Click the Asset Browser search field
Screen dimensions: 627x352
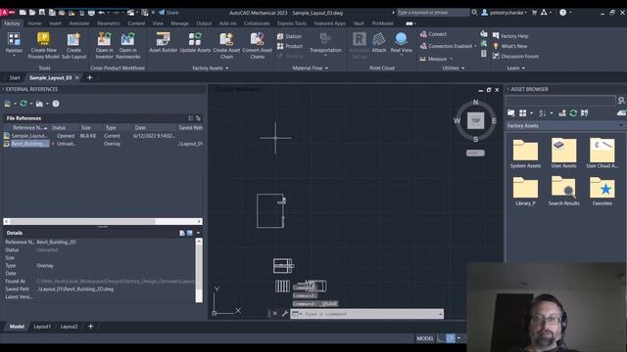click(x=560, y=100)
